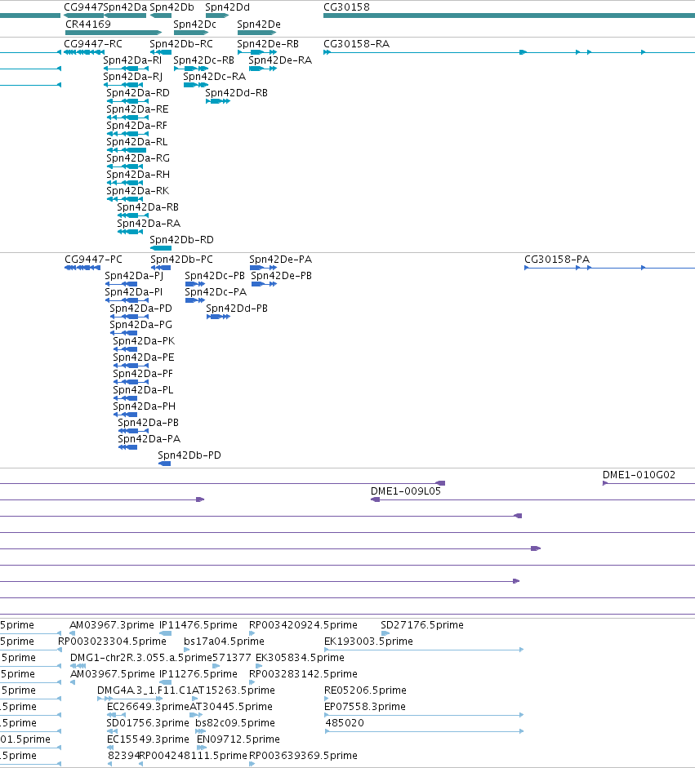The height and width of the screenshot is (768, 695).
Task: Click EST RE05206.5prime
Action: 365,690
